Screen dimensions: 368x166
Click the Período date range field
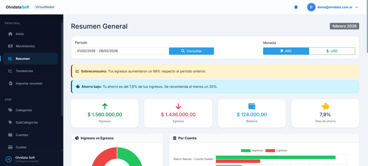pos(121,51)
